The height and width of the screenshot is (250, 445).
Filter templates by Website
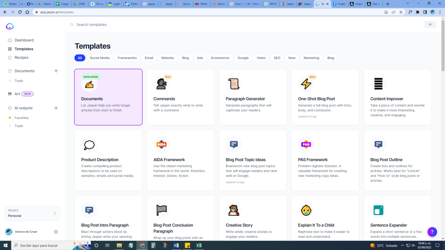pyautogui.click(x=167, y=58)
